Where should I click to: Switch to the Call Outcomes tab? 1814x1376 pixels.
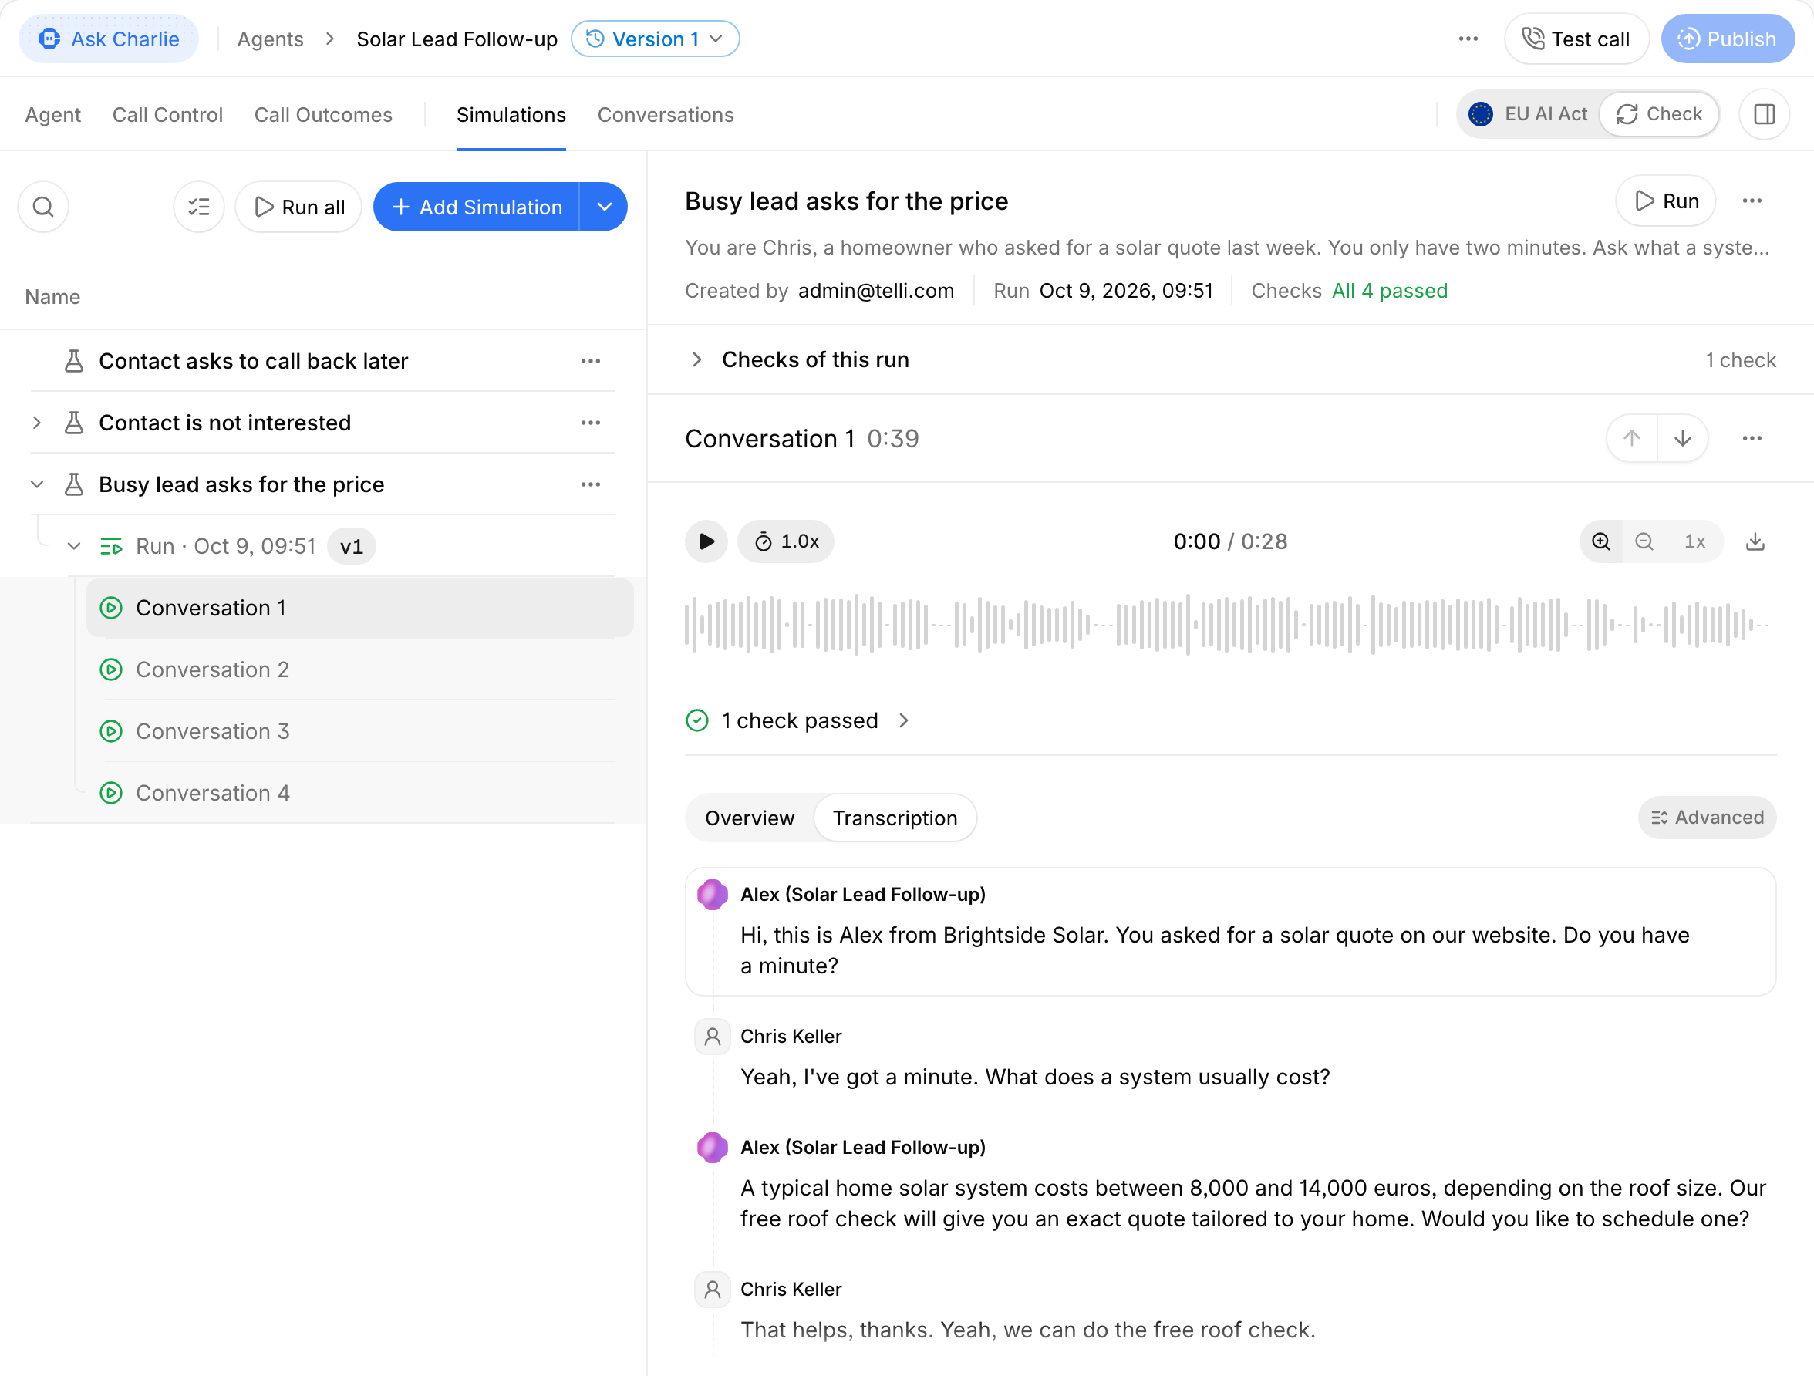click(x=323, y=114)
